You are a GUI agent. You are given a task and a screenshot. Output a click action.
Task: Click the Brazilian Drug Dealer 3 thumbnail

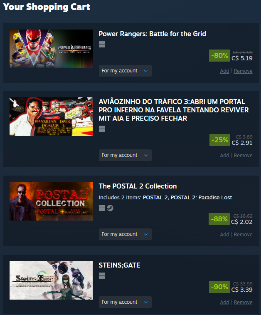[51, 117]
